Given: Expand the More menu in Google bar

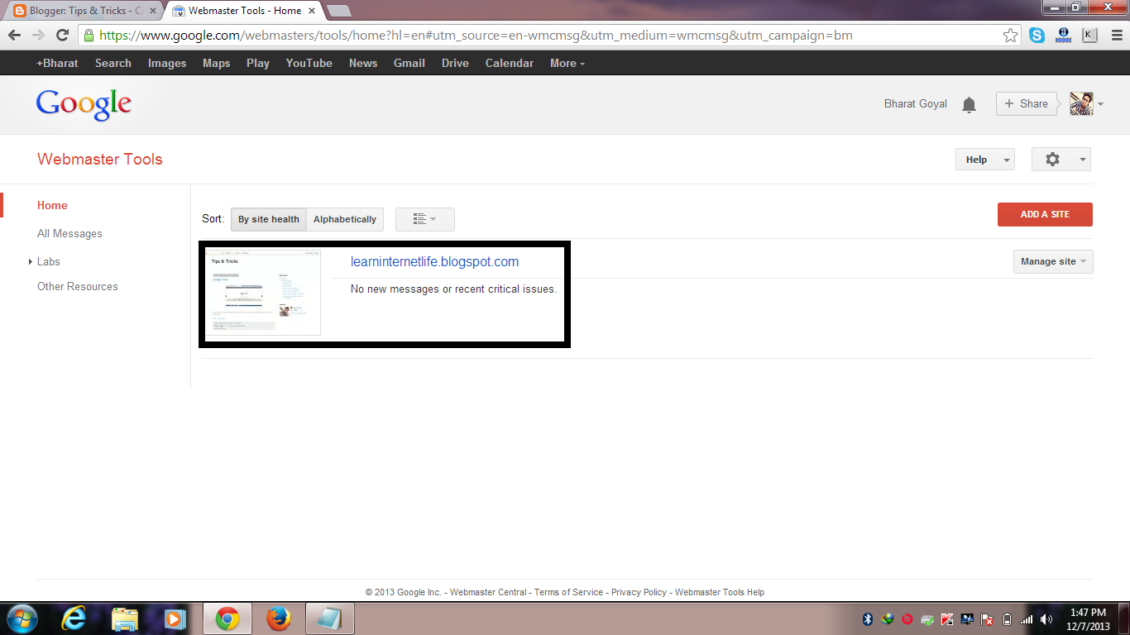Looking at the screenshot, I should click(567, 63).
